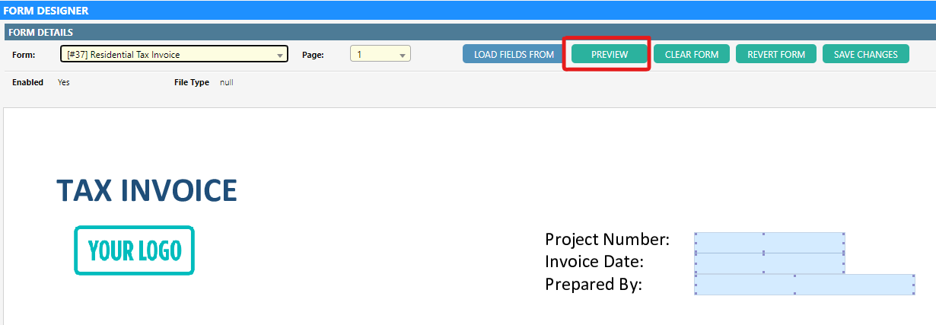Select the Invoice Date field box

click(x=769, y=263)
